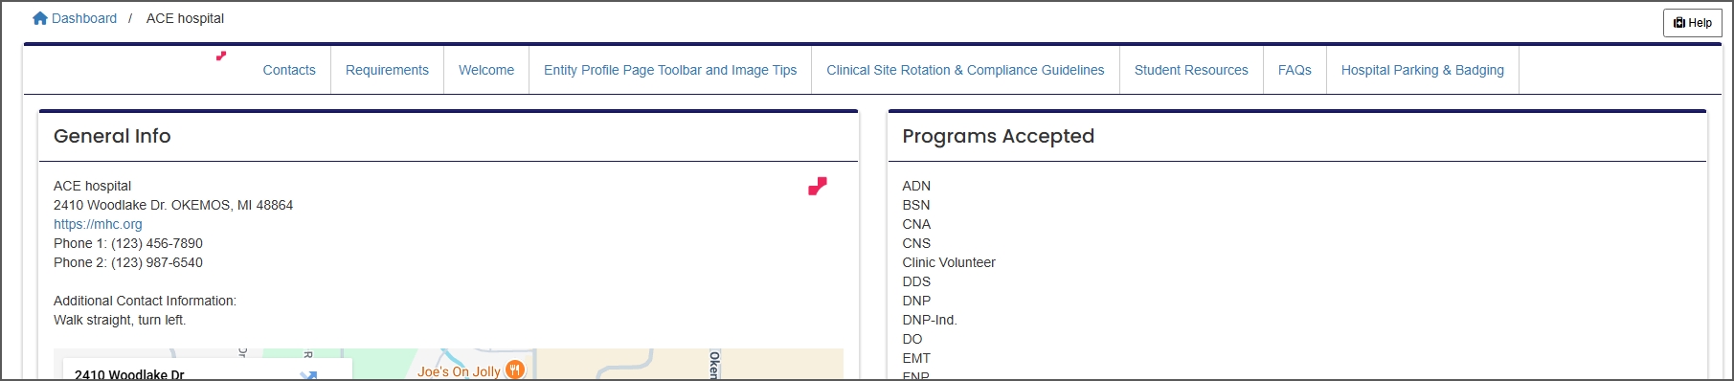Click Phone 1: (123) 456-7890
Image resolution: width=1734 pixels, height=381 pixels.
(x=128, y=243)
